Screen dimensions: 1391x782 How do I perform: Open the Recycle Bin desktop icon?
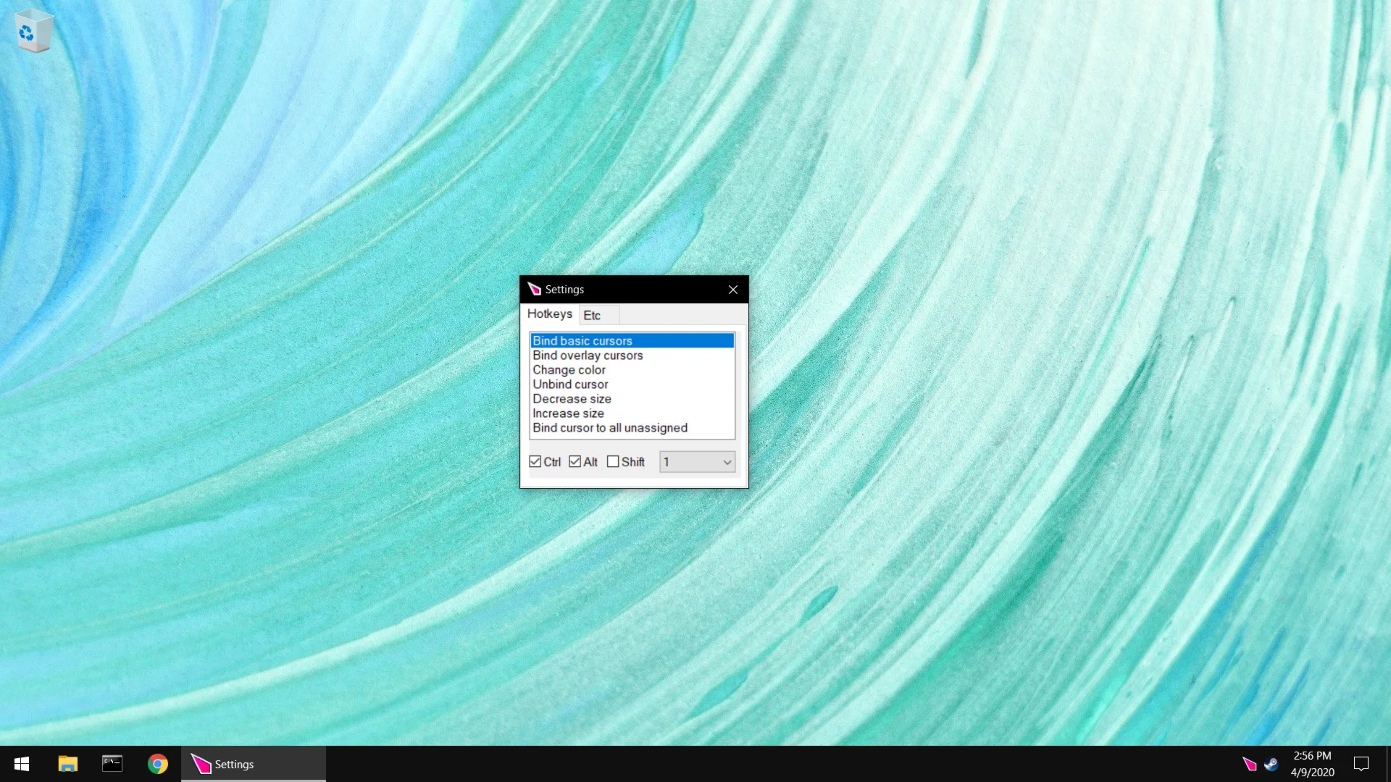33,30
